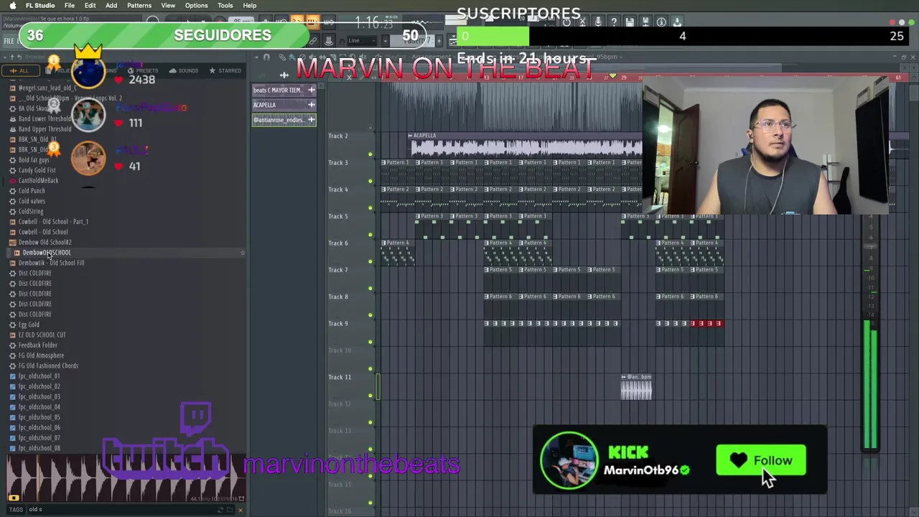
Task: Select the ALL browser tab
Action: tap(19, 70)
